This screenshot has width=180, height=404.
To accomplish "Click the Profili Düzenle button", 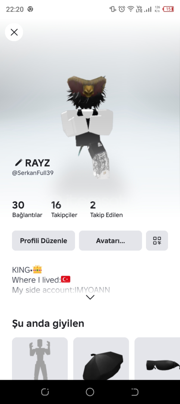I will 43,241.
